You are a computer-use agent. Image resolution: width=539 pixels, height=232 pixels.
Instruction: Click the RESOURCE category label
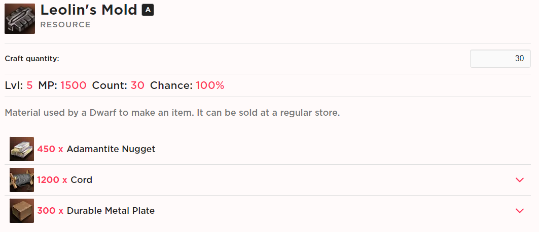(x=65, y=24)
